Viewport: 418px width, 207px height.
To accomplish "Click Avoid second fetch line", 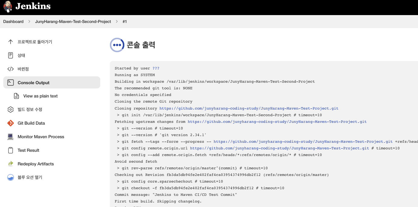I will pyautogui.click(x=136, y=161).
